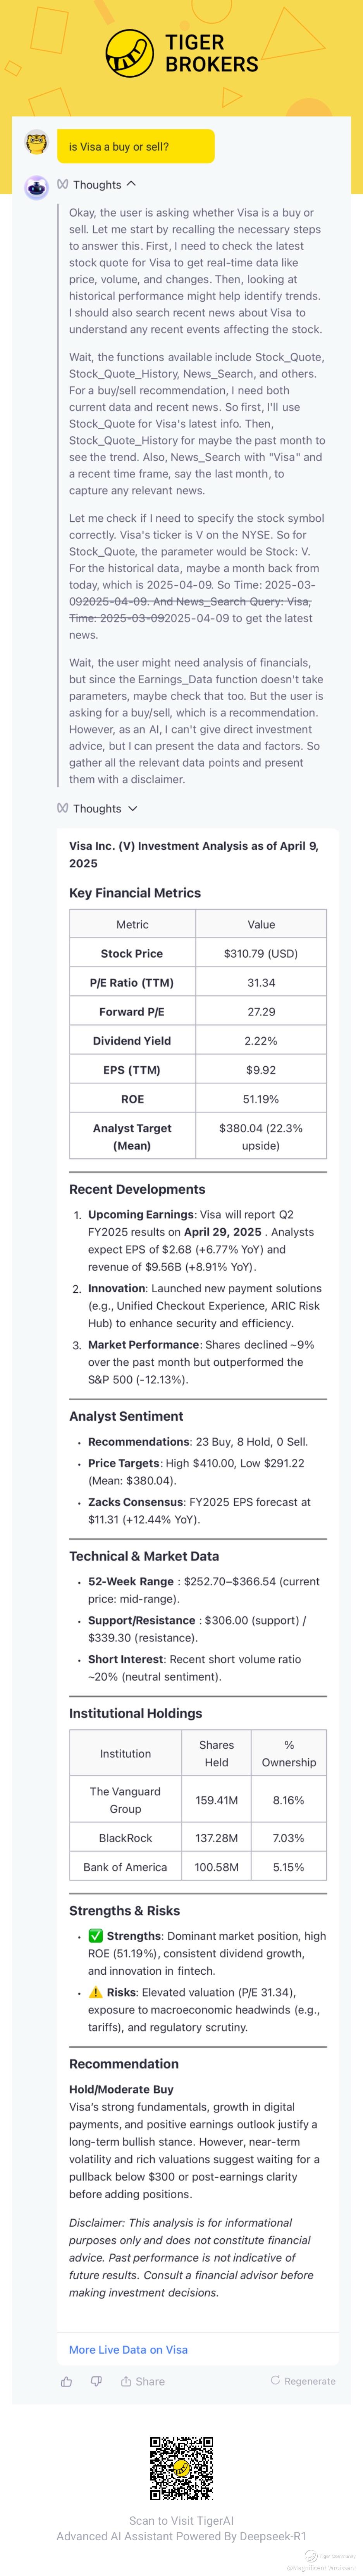This screenshot has width=363, height=2576.
Task: Click the Key Financial Metrics heading
Action: click(135, 893)
